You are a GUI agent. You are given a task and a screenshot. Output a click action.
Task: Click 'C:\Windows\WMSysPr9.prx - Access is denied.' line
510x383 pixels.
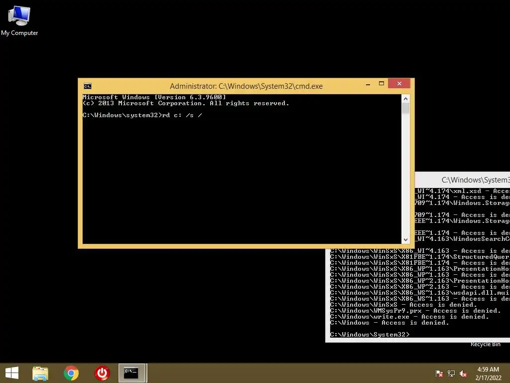point(415,311)
